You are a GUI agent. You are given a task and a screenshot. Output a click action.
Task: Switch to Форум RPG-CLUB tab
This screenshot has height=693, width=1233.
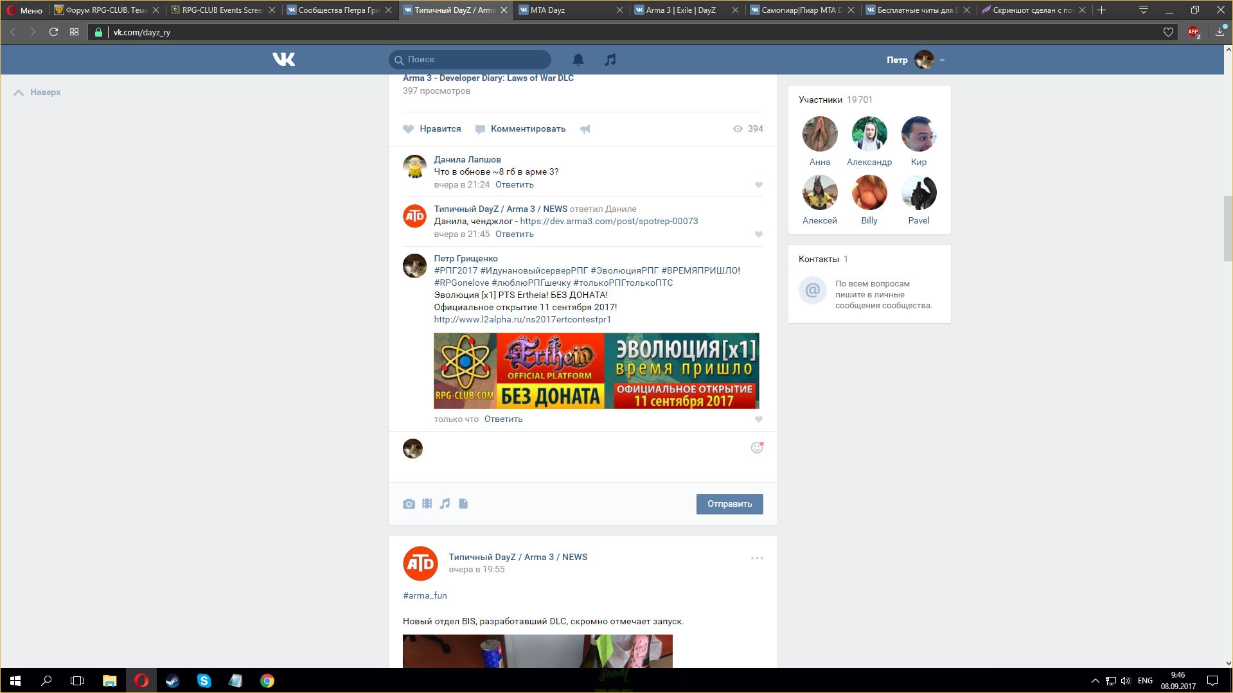point(106,10)
